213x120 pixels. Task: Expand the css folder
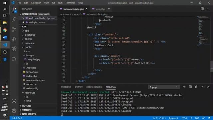tap(28, 51)
